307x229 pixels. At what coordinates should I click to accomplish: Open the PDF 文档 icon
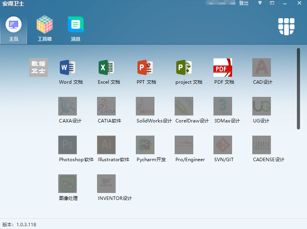pos(223,67)
